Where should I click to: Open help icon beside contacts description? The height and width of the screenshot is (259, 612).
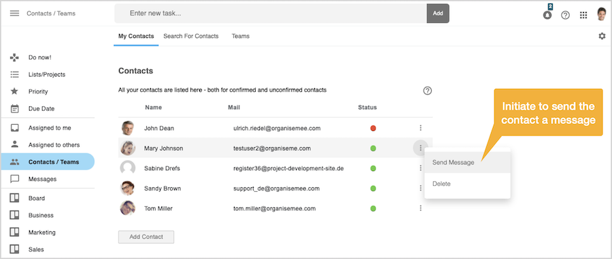pos(428,91)
